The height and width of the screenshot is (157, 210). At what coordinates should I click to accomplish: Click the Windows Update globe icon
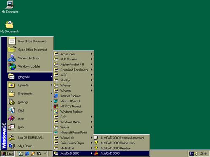[12, 66]
